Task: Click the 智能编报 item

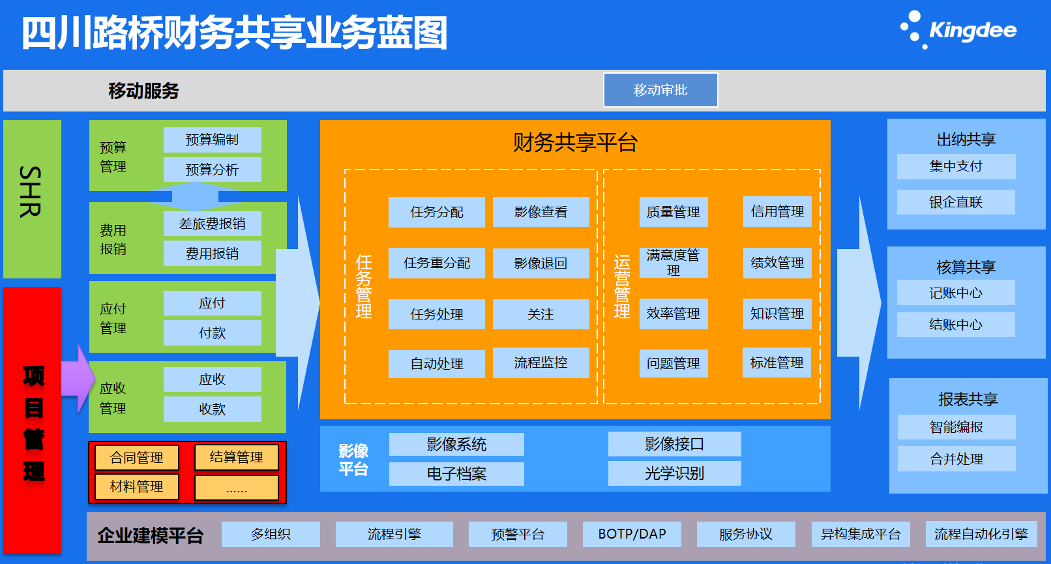Action: [956, 427]
